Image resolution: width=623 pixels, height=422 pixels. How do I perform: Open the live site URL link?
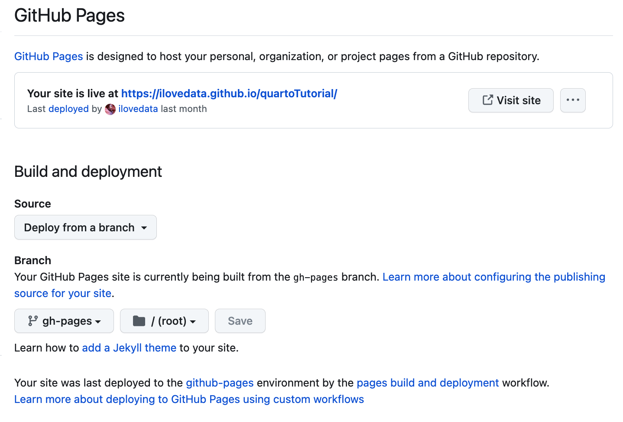[x=229, y=93]
